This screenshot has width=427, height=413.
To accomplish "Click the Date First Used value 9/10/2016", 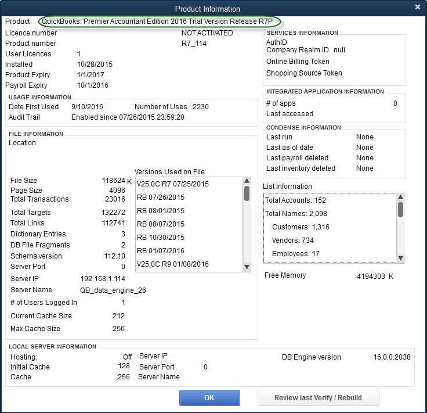I will (87, 107).
